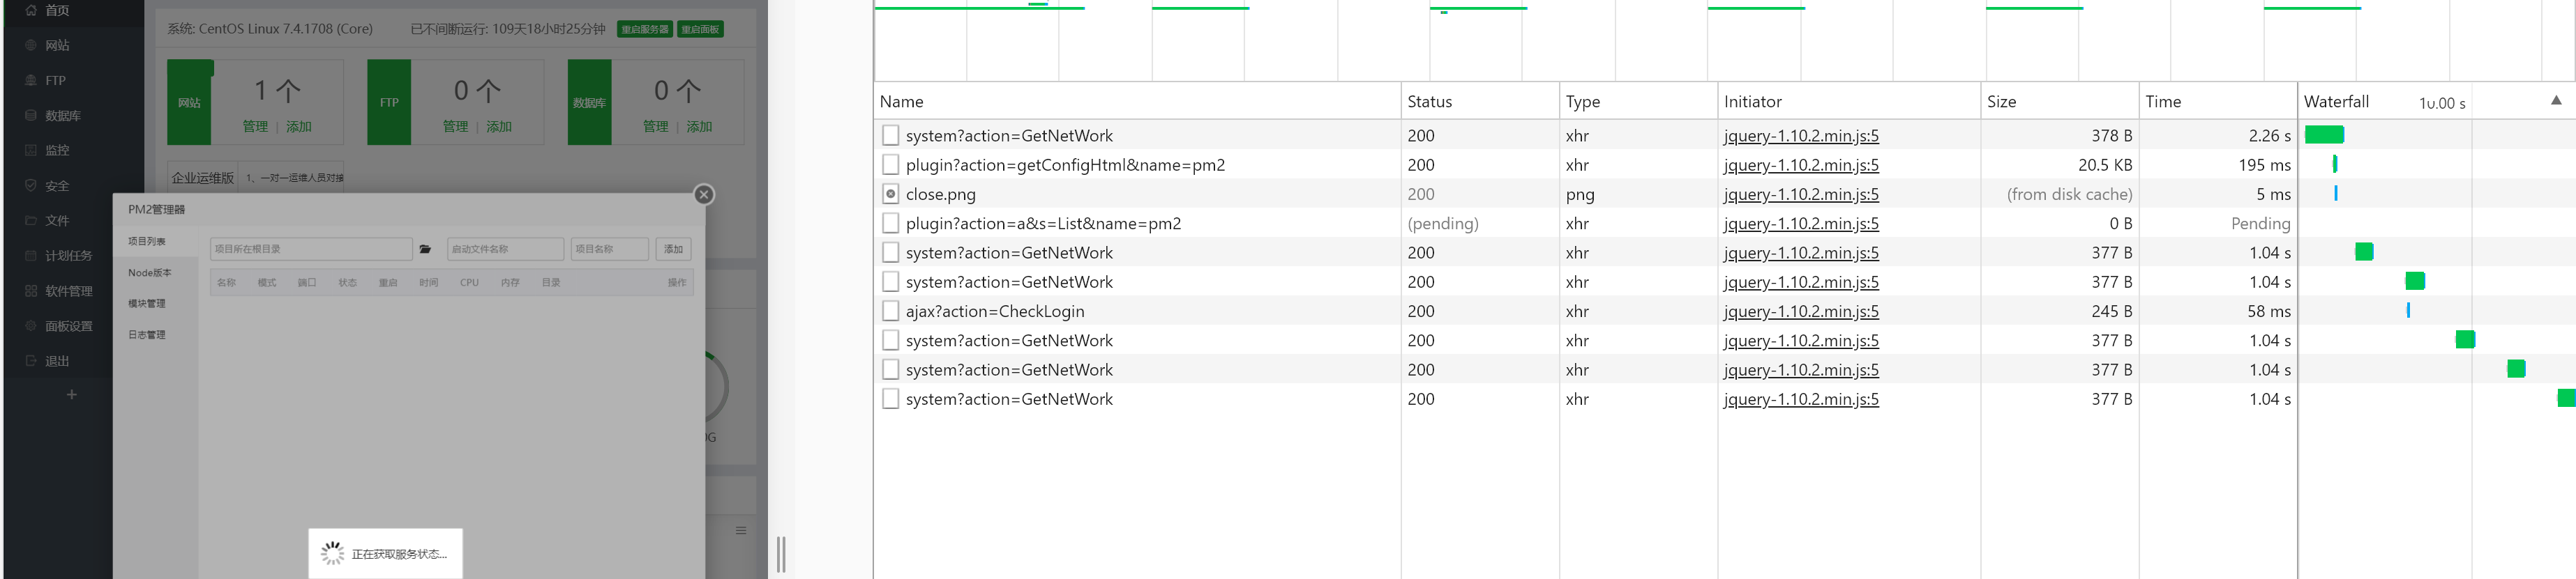Open FTP in the sidebar
Image resolution: width=2576 pixels, height=579 pixels.
[x=55, y=81]
